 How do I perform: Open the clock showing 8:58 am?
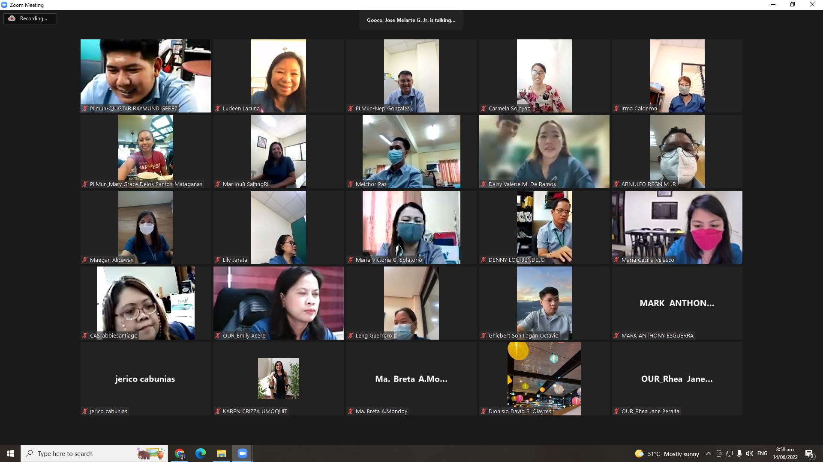[x=785, y=453]
